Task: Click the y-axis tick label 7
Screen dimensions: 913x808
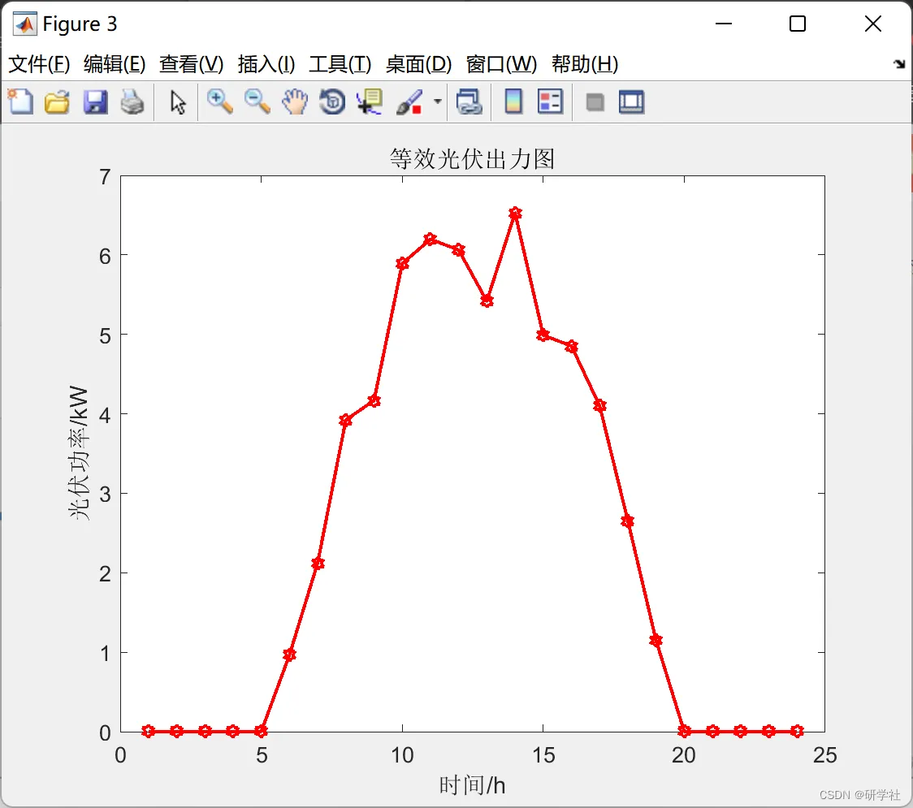Action: click(105, 177)
